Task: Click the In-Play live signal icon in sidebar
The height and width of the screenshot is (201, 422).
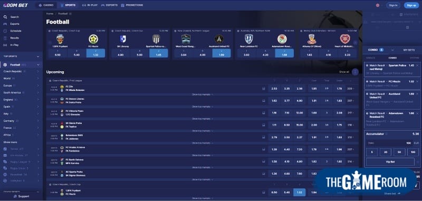Action: point(5,45)
